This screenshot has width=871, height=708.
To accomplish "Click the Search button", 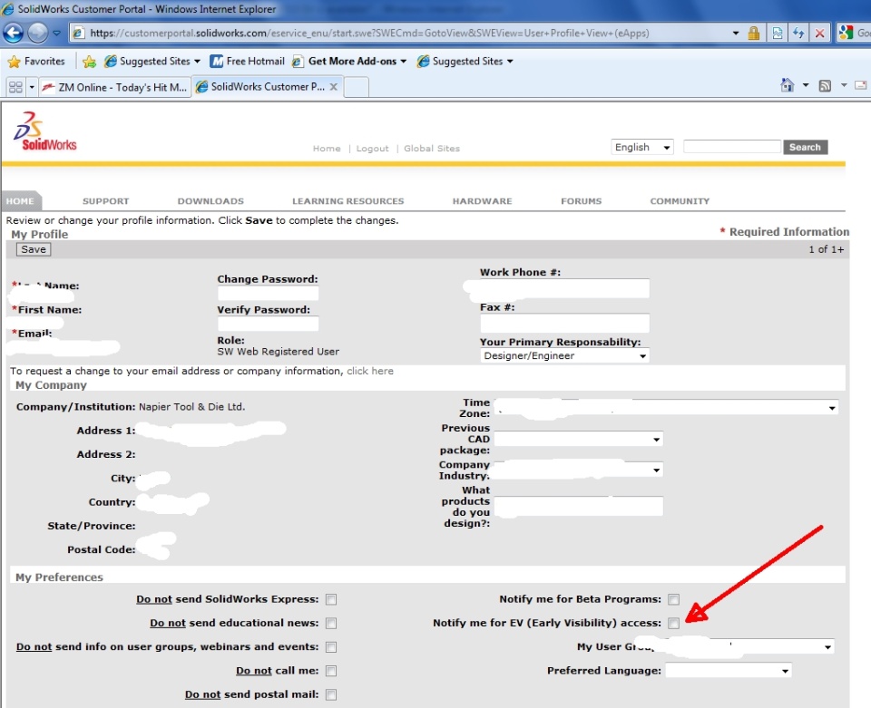I will tap(805, 147).
